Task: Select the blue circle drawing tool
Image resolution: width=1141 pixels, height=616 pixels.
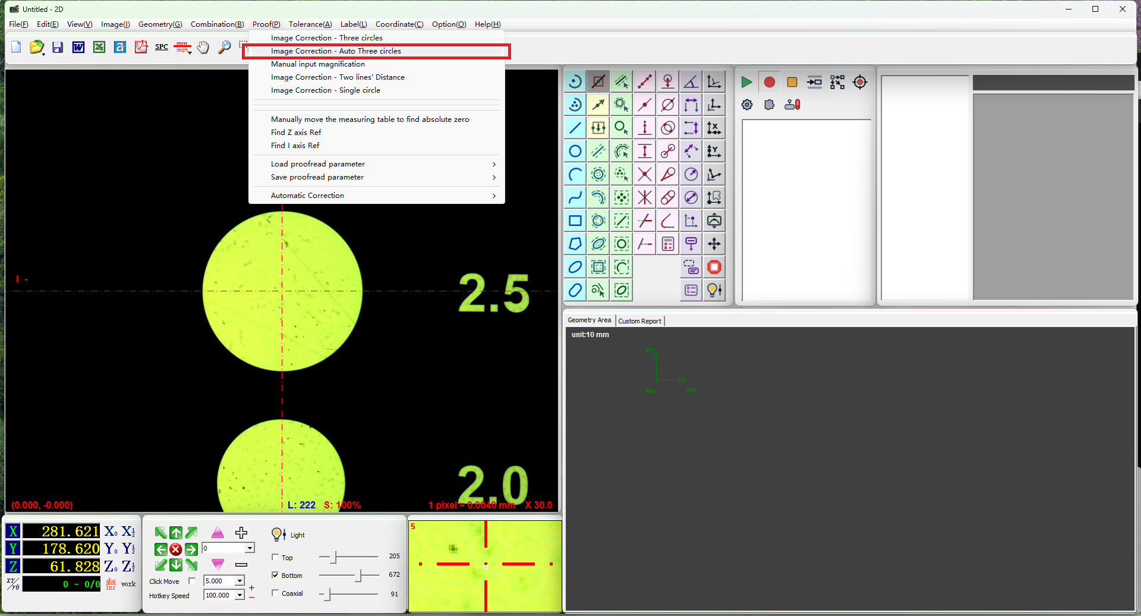Action: click(x=575, y=151)
